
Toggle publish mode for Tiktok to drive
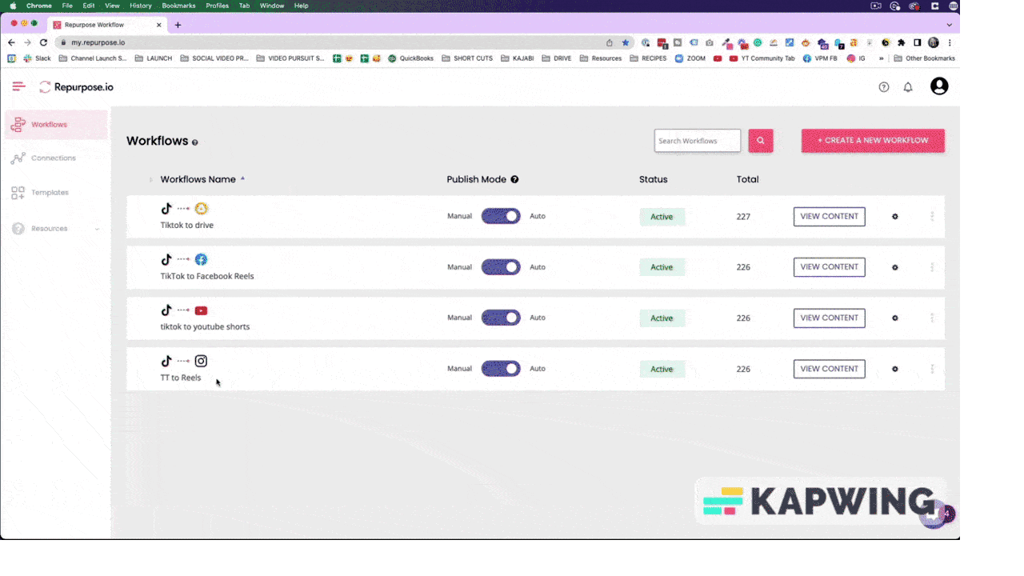click(501, 216)
